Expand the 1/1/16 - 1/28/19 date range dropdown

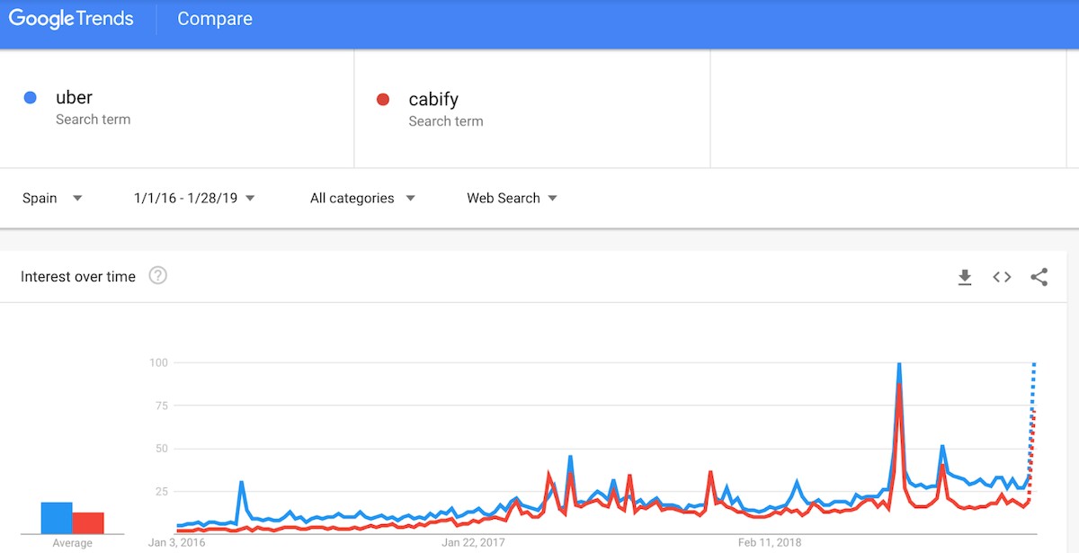point(193,198)
